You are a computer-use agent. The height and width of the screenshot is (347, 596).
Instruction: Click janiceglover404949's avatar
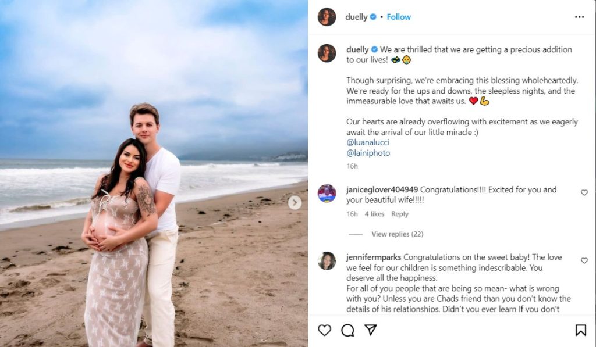[x=327, y=193]
